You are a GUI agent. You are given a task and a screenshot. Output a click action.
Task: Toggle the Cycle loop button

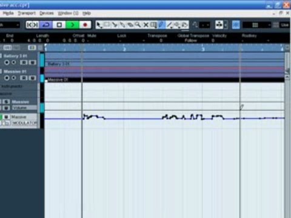46,25
